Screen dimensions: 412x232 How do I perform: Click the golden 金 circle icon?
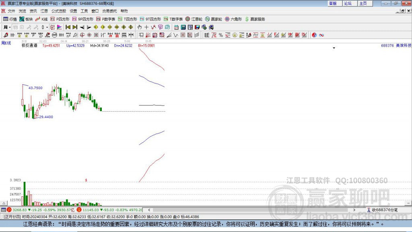pyautogui.click(x=235, y=35)
